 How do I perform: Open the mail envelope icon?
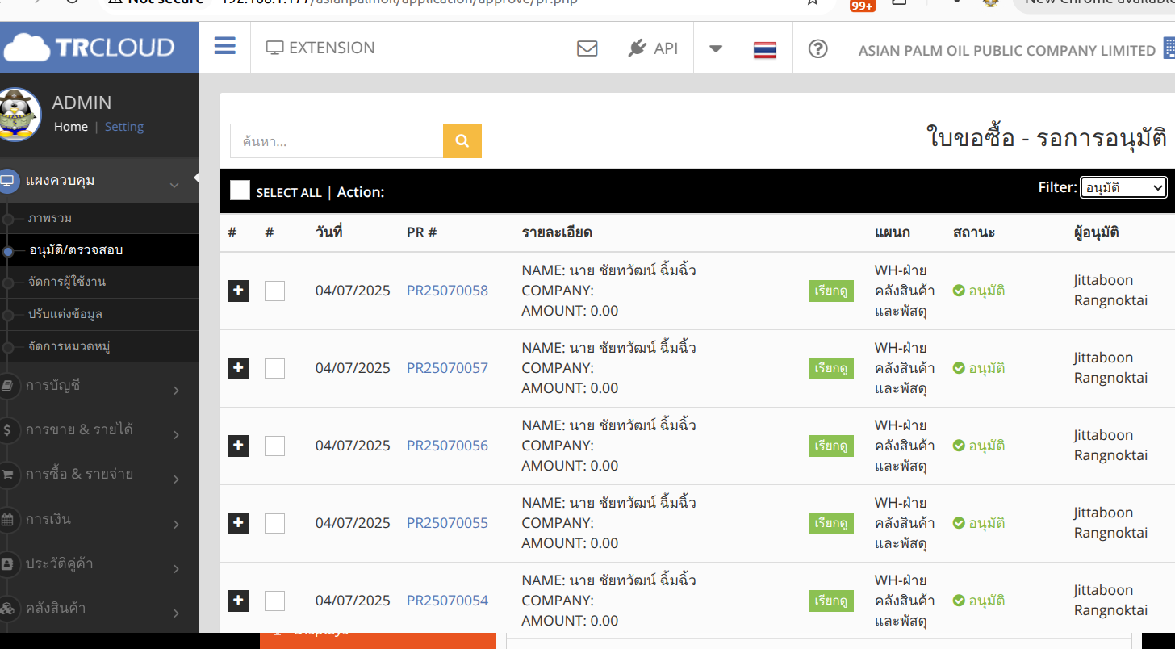(587, 48)
